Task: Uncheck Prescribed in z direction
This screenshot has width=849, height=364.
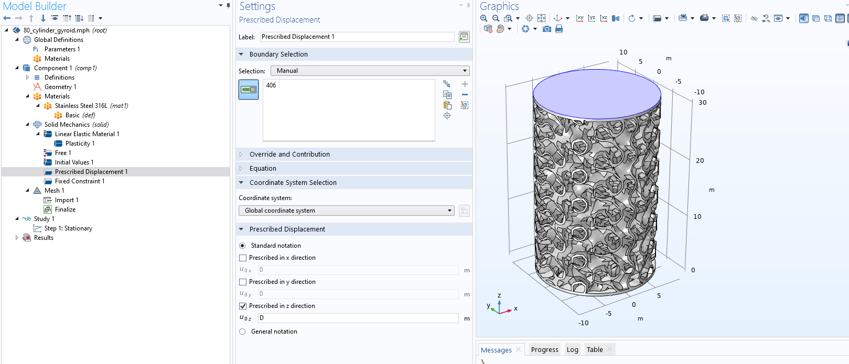Action: 243,306
